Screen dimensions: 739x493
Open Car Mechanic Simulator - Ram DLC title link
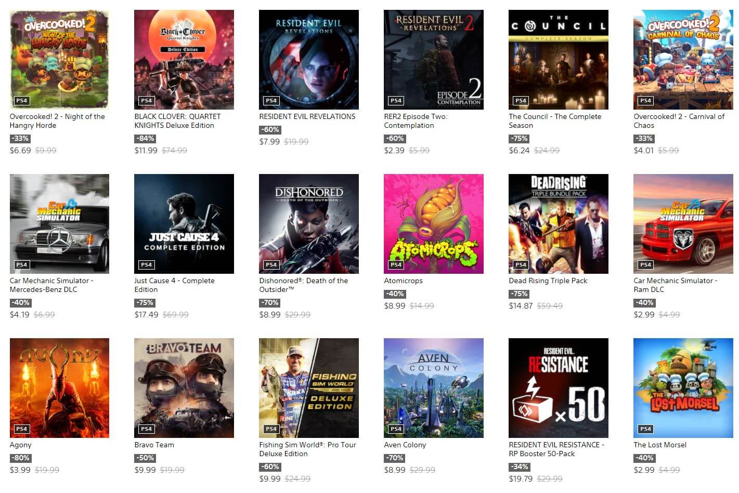pyautogui.click(x=675, y=285)
